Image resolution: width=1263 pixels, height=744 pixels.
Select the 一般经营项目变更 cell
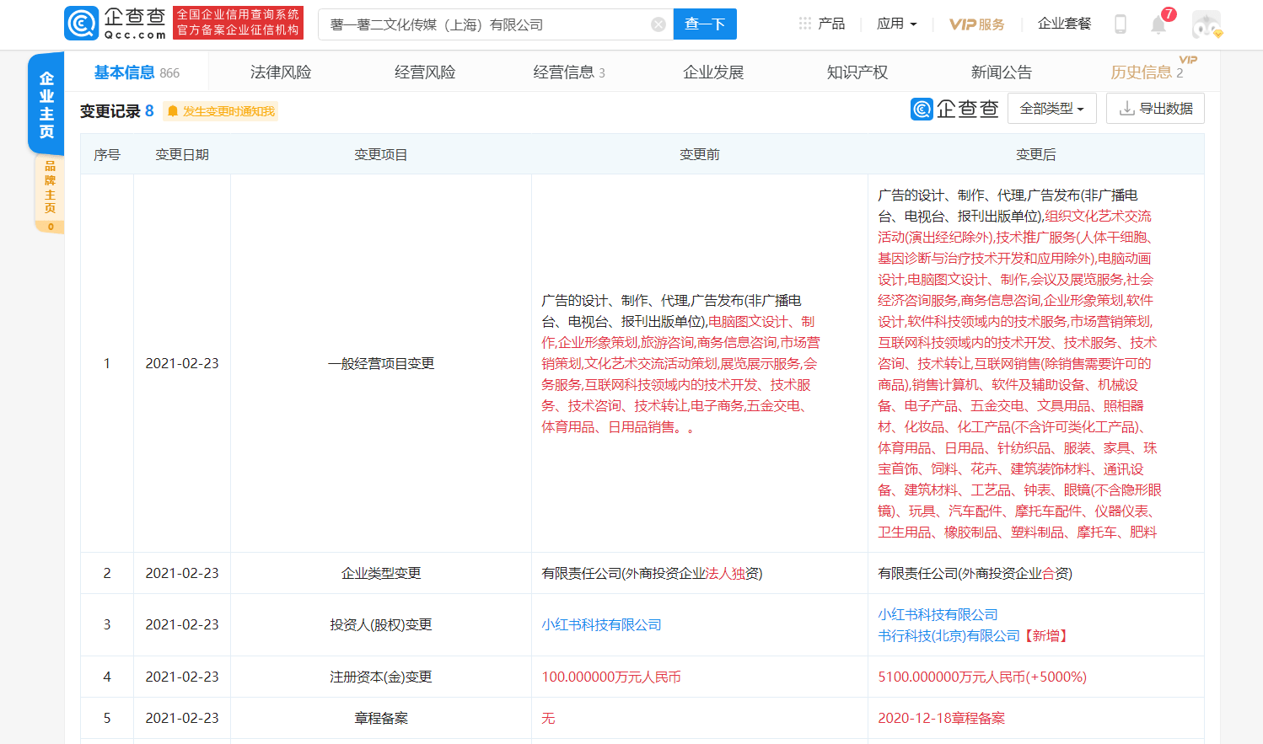tap(381, 364)
